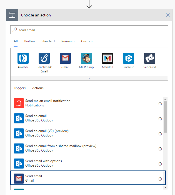Open the Actions tab

click(x=38, y=88)
